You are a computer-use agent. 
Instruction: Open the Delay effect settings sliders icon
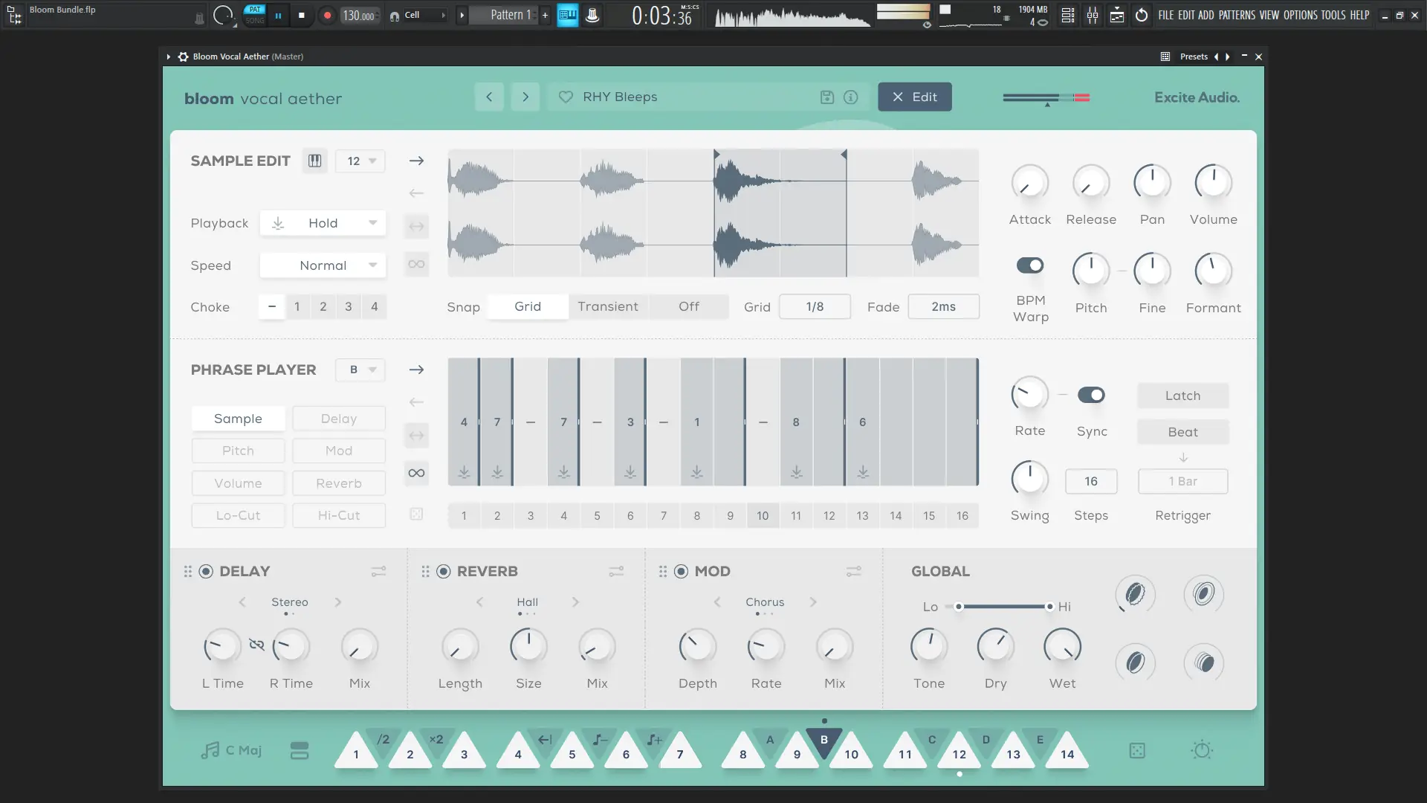pyautogui.click(x=378, y=571)
